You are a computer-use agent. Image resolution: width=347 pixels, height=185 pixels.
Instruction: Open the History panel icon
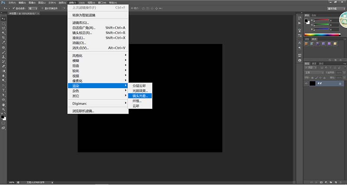[x=300, y=18]
